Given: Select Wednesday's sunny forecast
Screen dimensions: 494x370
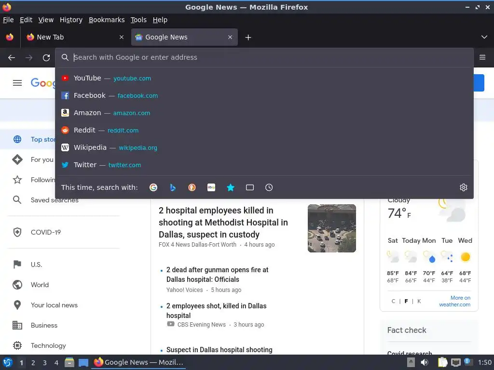Looking at the screenshot, I should click(x=465, y=260).
